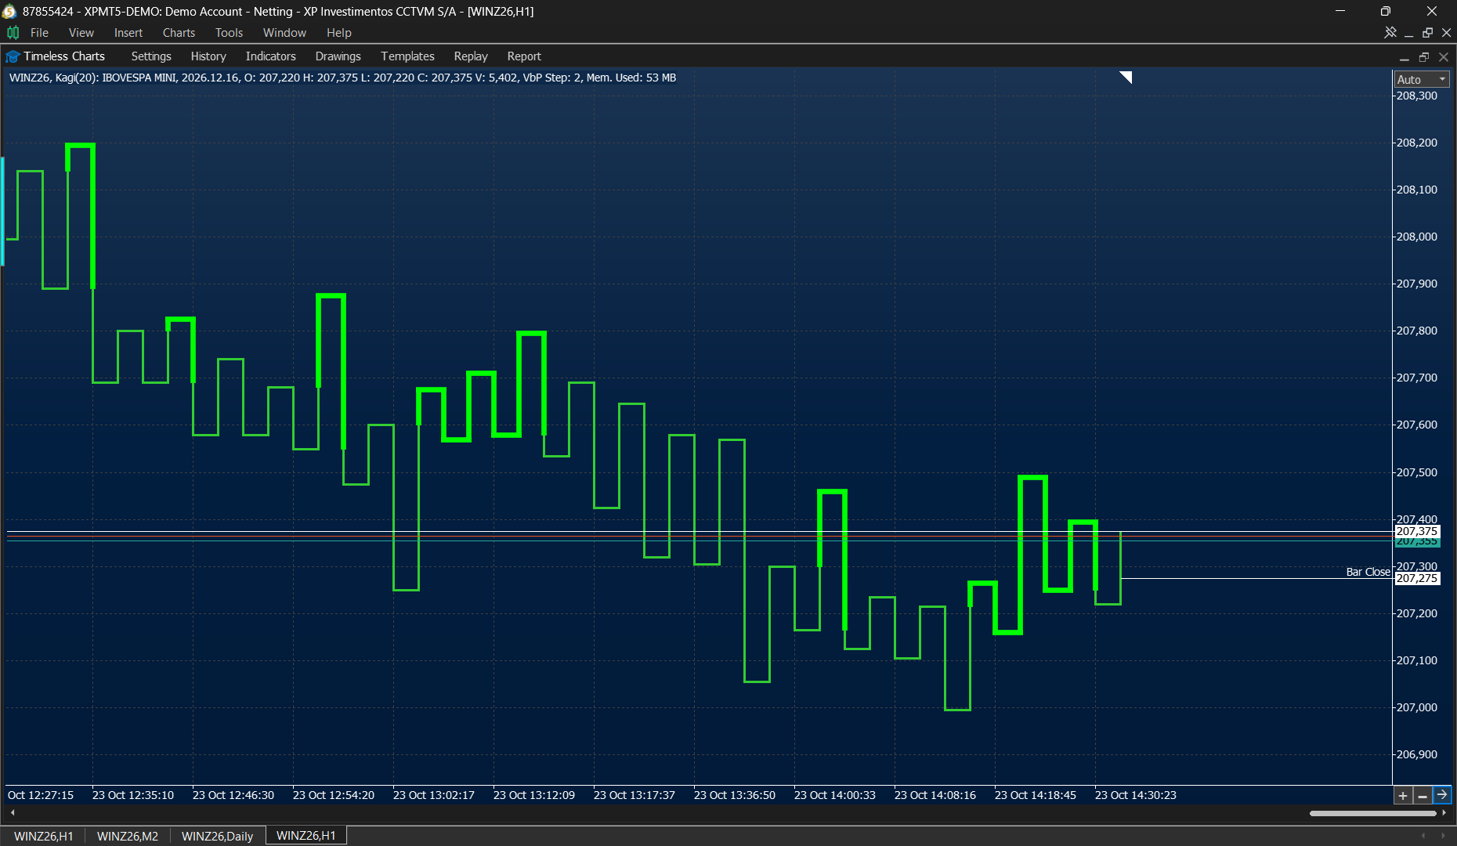This screenshot has height=846, width=1457.
Task: Open the Drawings menu item
Action: [x=338, y=56]
